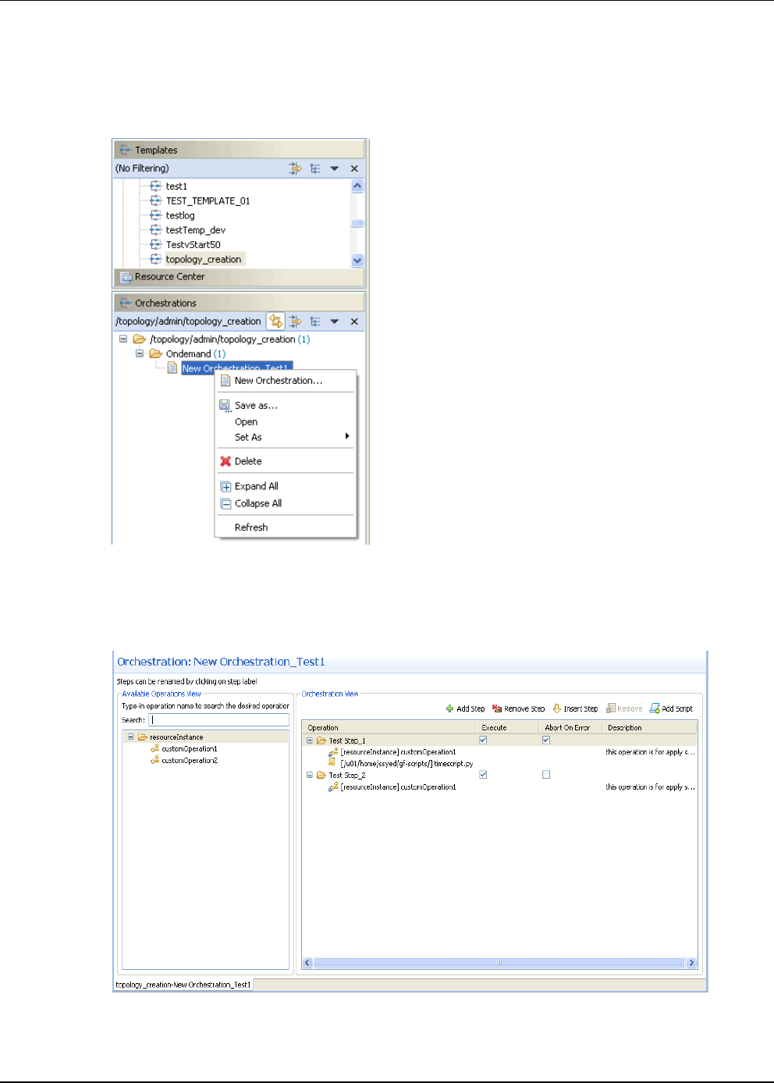Screen dimensions: 774x1083
Task: Click the Templates list scroll-down arrow
Action: point(357,261)
